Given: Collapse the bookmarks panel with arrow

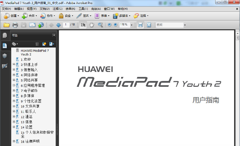Looking at the screenshot, I should [x=54, y=35].
